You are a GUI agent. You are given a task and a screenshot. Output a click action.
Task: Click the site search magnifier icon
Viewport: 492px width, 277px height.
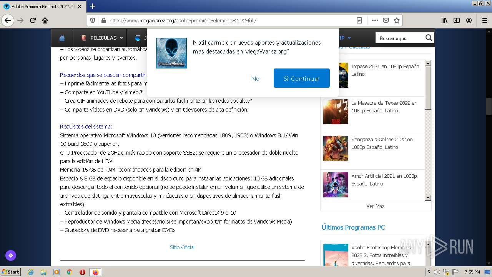(x=429, y=38)
